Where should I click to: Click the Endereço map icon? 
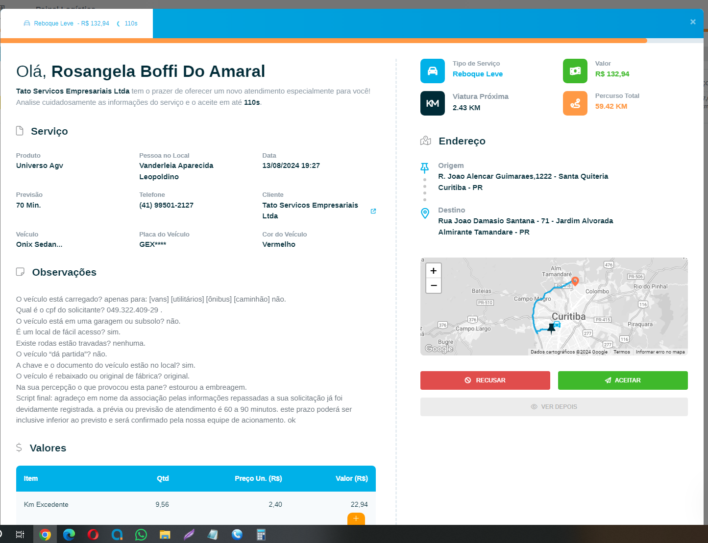click(426, 141)
